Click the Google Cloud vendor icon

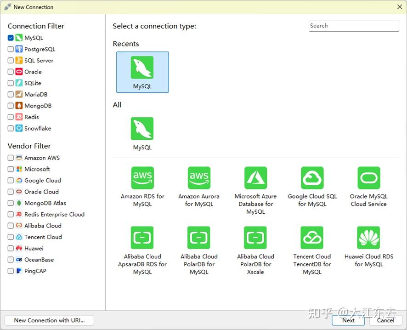[19, 180]
